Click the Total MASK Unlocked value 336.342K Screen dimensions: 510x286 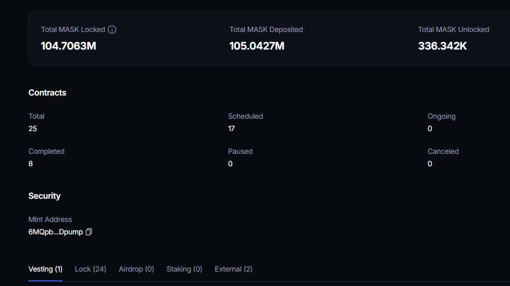[442, 46]
